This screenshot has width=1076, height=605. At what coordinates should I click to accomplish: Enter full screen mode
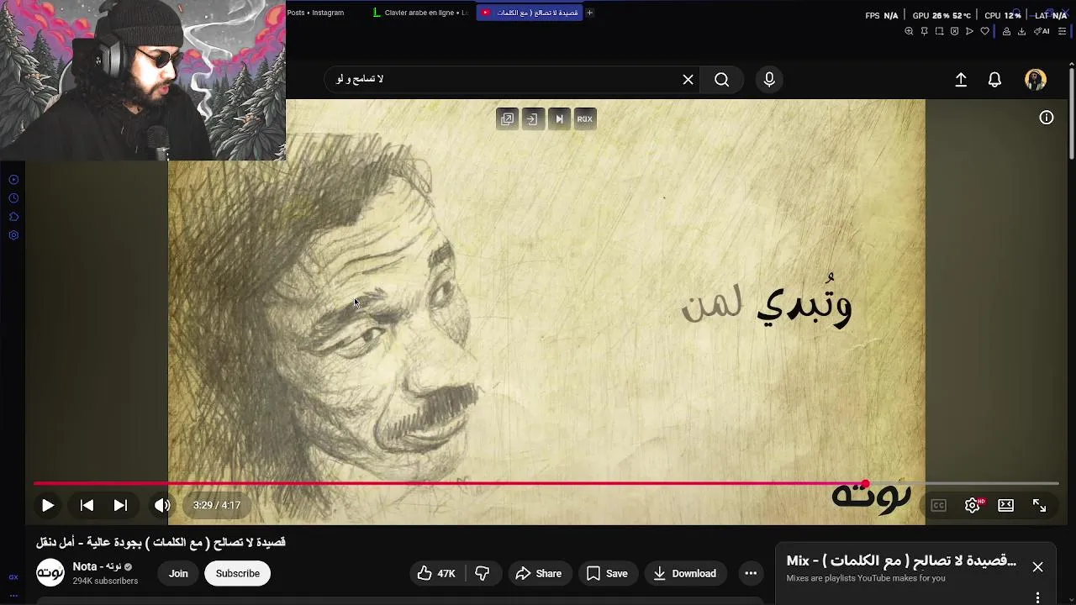1039,505
